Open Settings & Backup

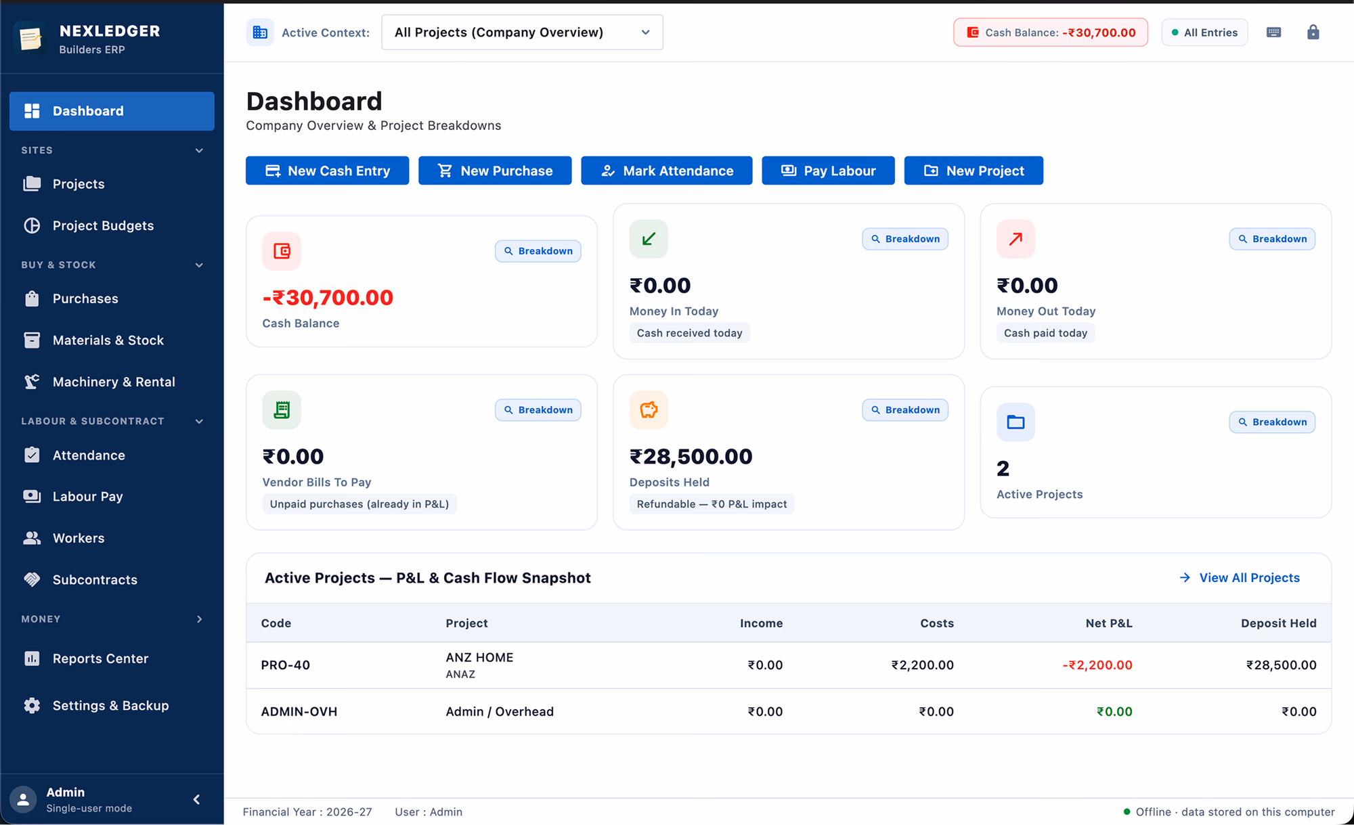[112, 705]
